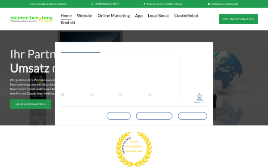This screenshot has height=168, width=268.
Task: Enable the second cookie consent checkbox
Action: point(92,95)
